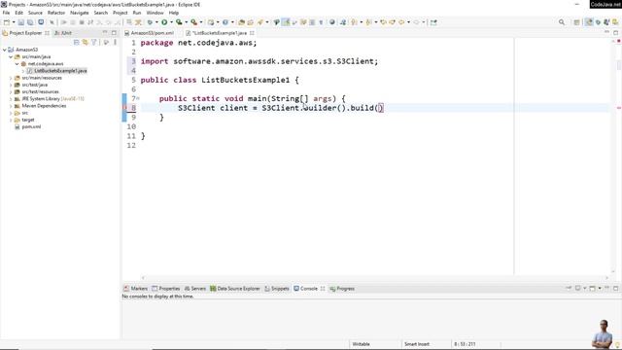Click the Open Type toolbar icon
This screenshot has height=350, width=622.
point(242,22)
